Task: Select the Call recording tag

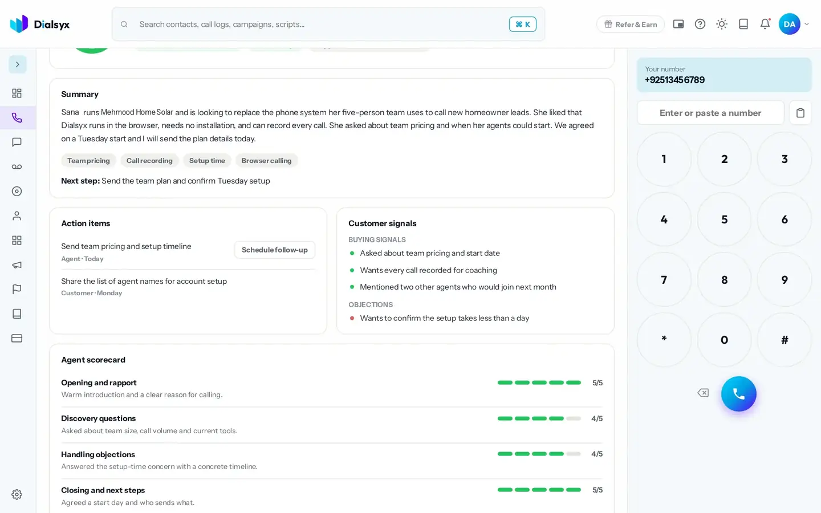Action: (x=149, y=161)
